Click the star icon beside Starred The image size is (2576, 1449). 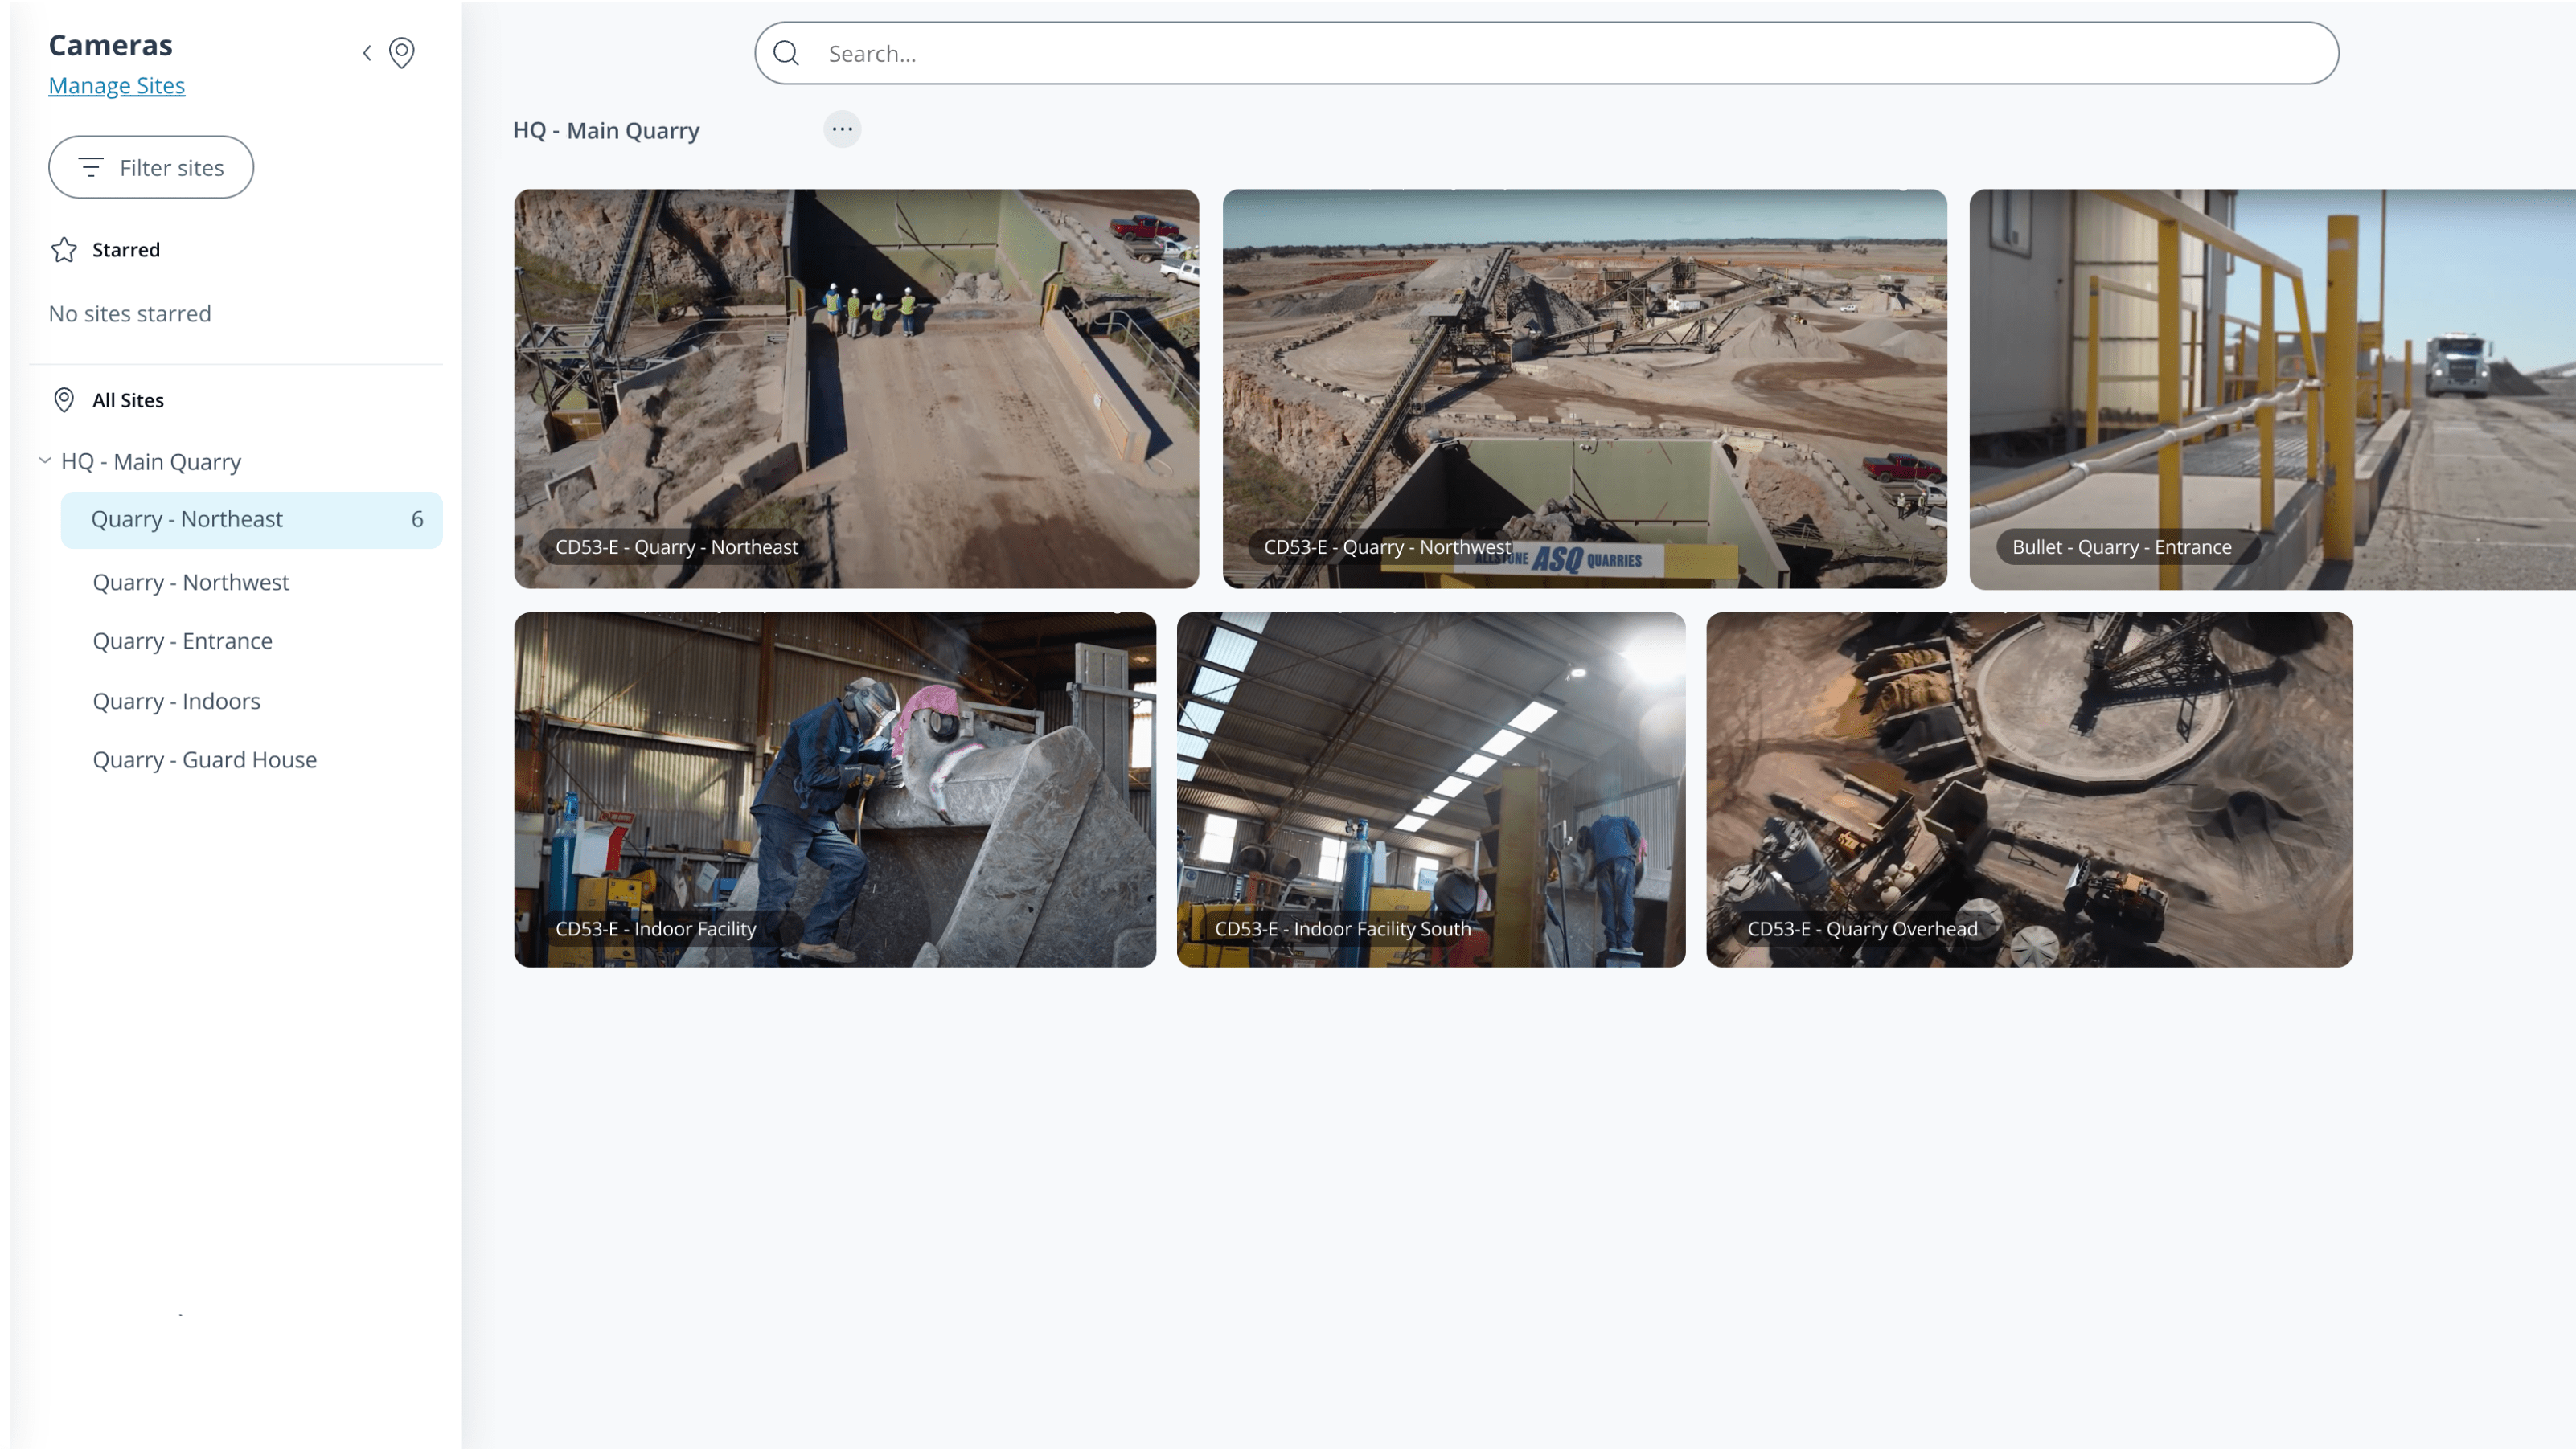pos(64,250)
